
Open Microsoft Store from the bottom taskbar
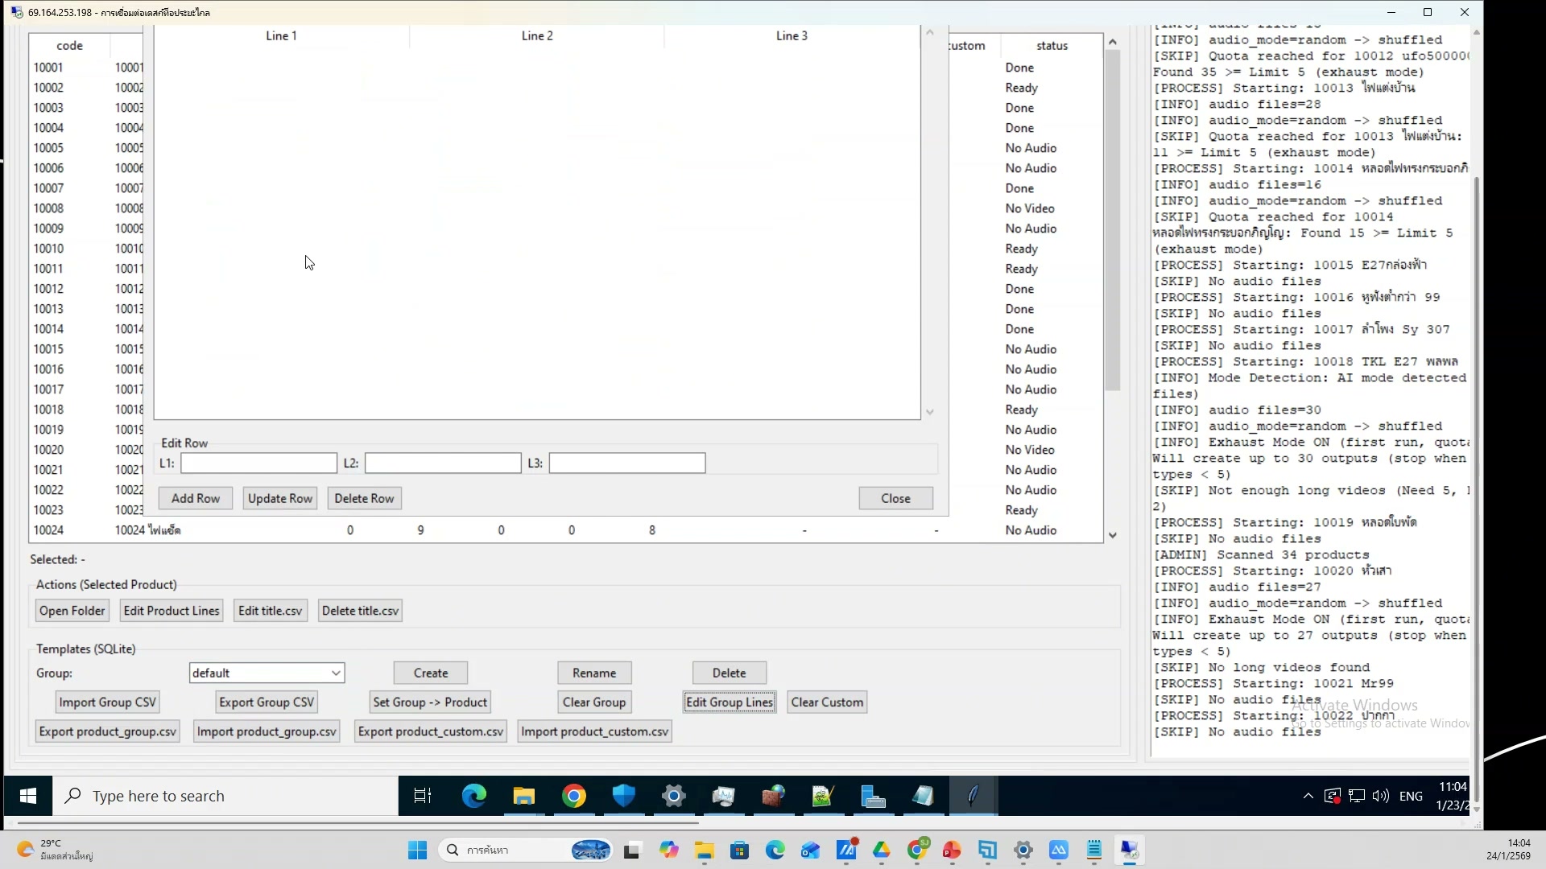pyautogui.click(x=740, y=850)
